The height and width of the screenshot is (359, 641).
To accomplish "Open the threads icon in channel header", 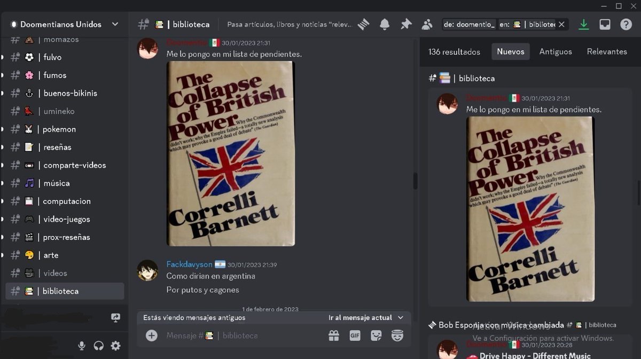I will point(364,24).
